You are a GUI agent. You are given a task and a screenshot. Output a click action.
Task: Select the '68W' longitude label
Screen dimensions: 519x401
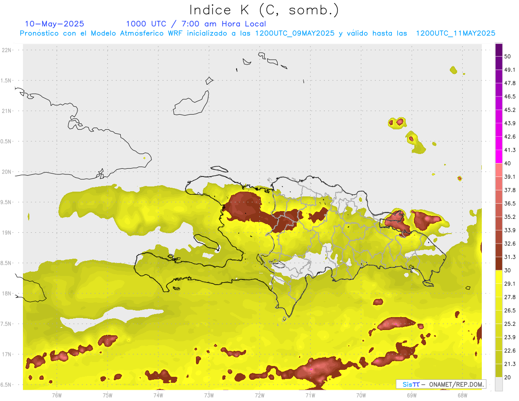462,395
